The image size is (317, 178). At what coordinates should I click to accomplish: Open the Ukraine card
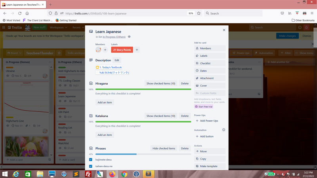pos(27,73)
